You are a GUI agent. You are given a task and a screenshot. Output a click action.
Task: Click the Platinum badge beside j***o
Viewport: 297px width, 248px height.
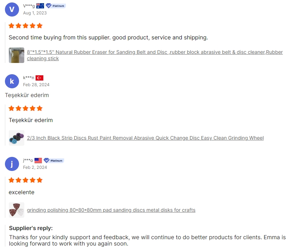tap(54, 161)
